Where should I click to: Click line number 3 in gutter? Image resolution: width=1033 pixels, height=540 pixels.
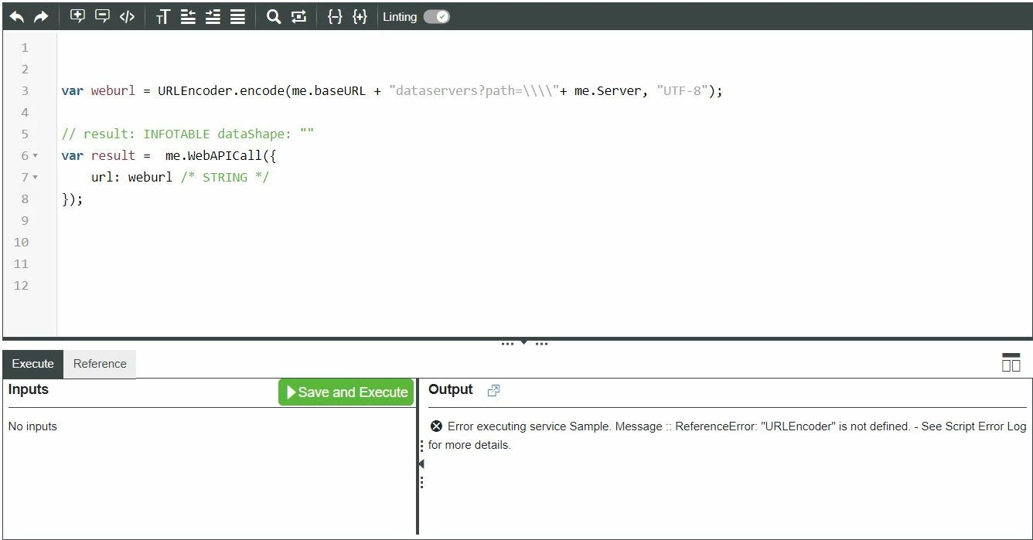coord(25,91)
